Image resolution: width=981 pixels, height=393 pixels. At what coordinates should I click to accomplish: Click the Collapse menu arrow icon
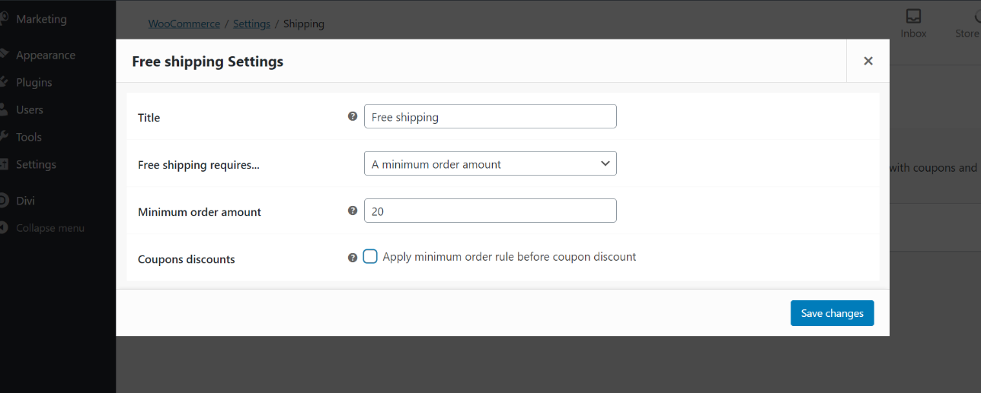click(4, 228)
